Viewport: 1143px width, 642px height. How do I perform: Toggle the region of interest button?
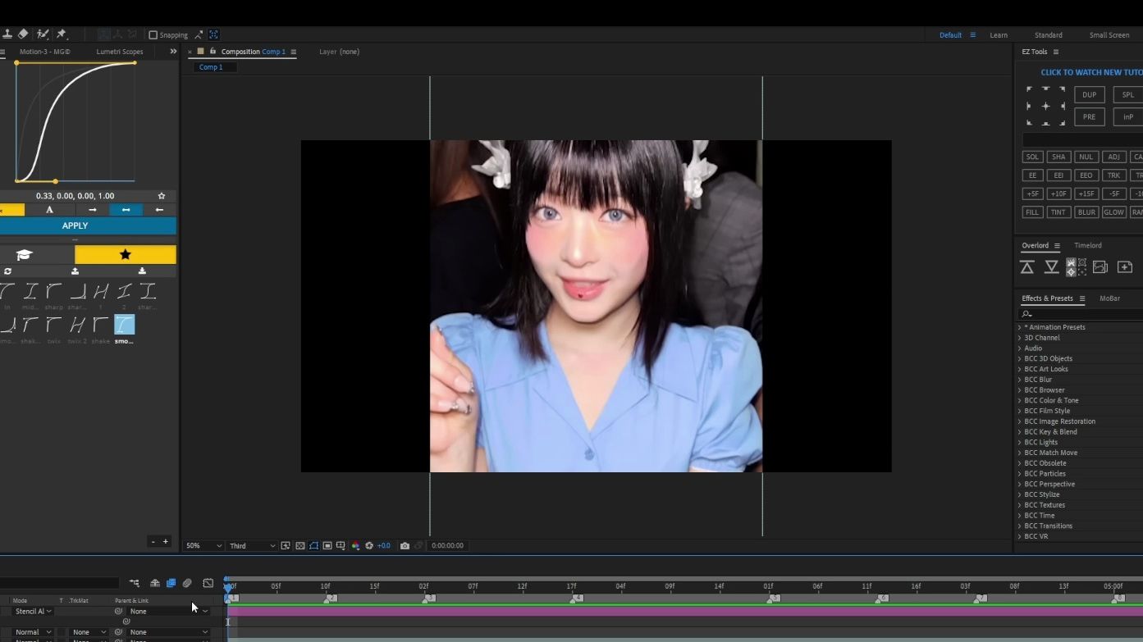point(327,546)
